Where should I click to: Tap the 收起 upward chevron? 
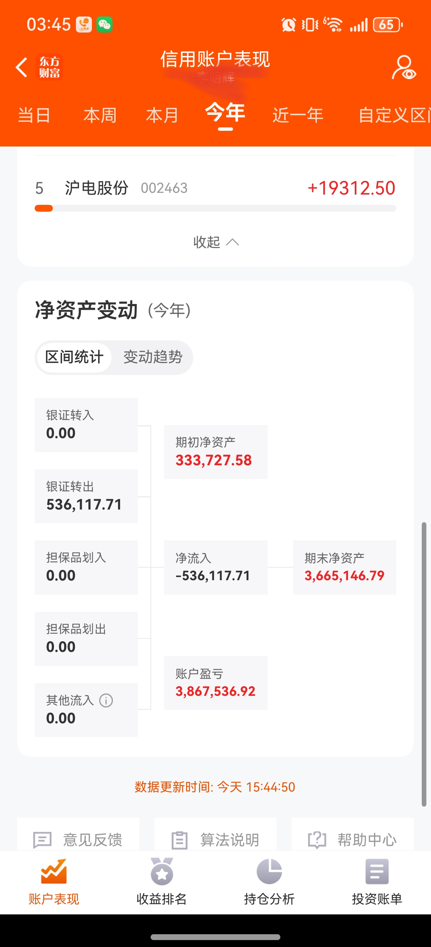pyautogui.click(x=232, y=242)
